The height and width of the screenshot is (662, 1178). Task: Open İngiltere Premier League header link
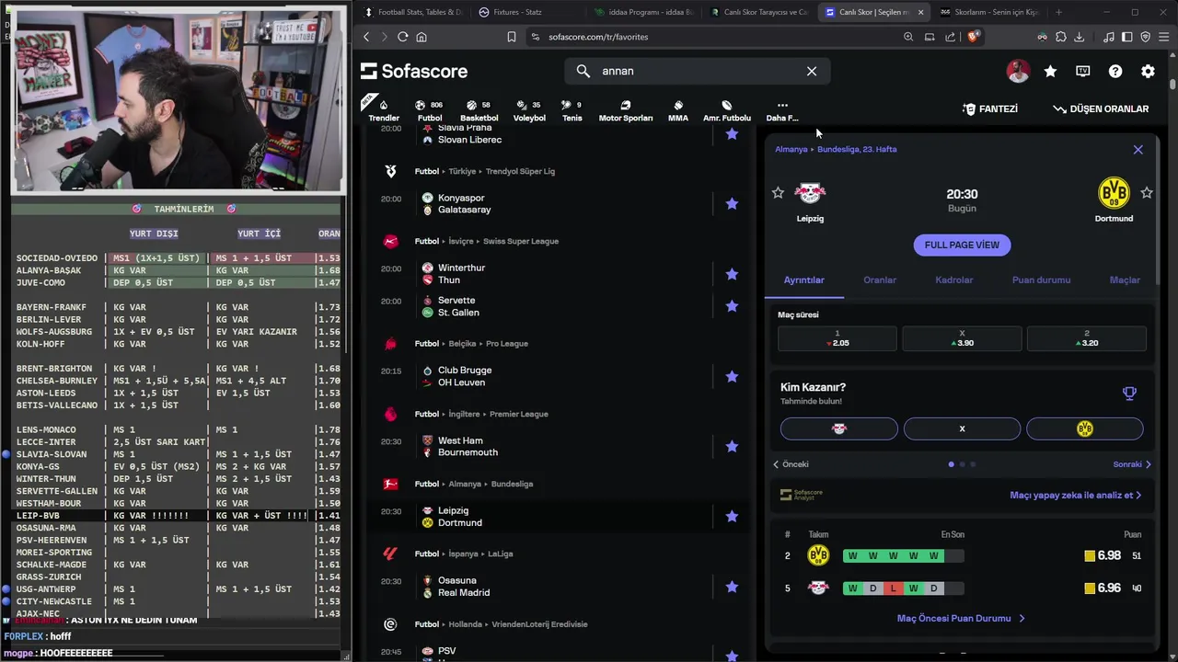click(x=481, y=414)
